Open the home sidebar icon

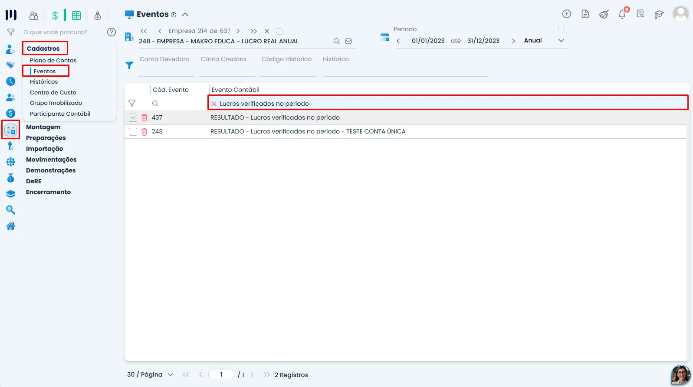[11, 226]
